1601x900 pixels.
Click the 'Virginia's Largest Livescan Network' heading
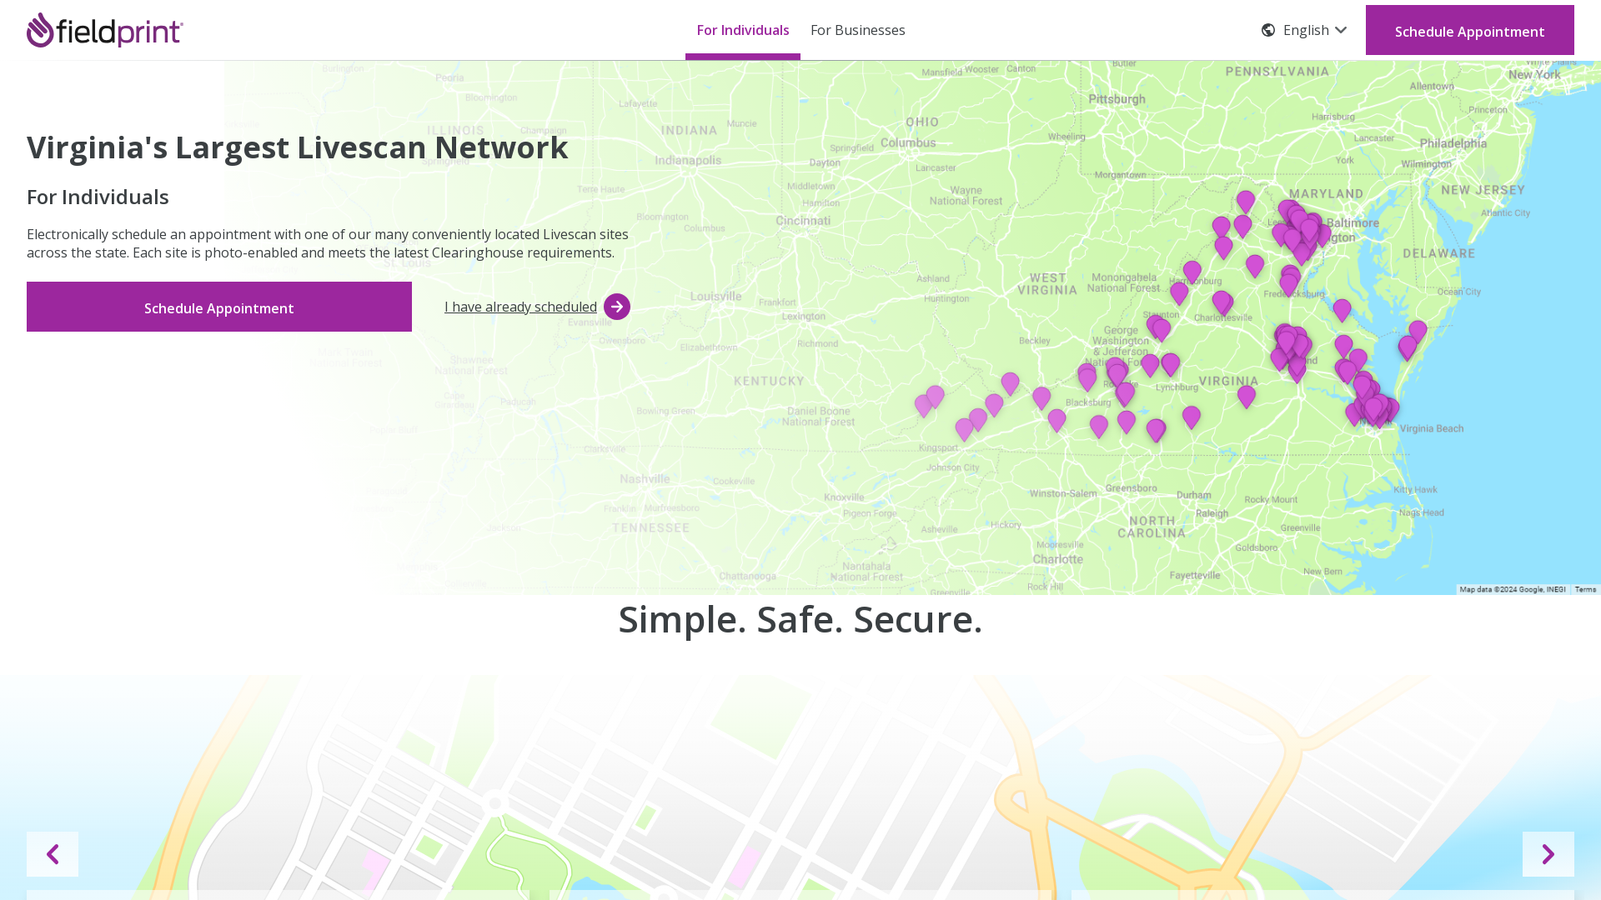click(x=297, y=147)
